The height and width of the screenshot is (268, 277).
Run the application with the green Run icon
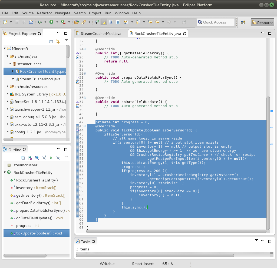coord(51,22)
